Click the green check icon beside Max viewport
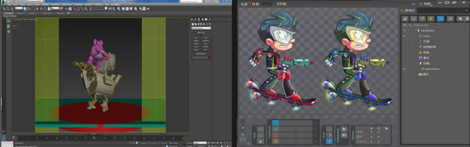Image resolution: width=470 pixels, height=147 pixels. pos(8,26)
